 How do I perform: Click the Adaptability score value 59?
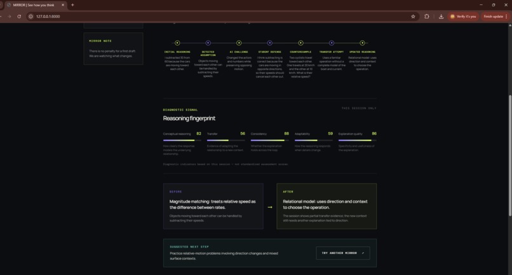tap(330, 133)
